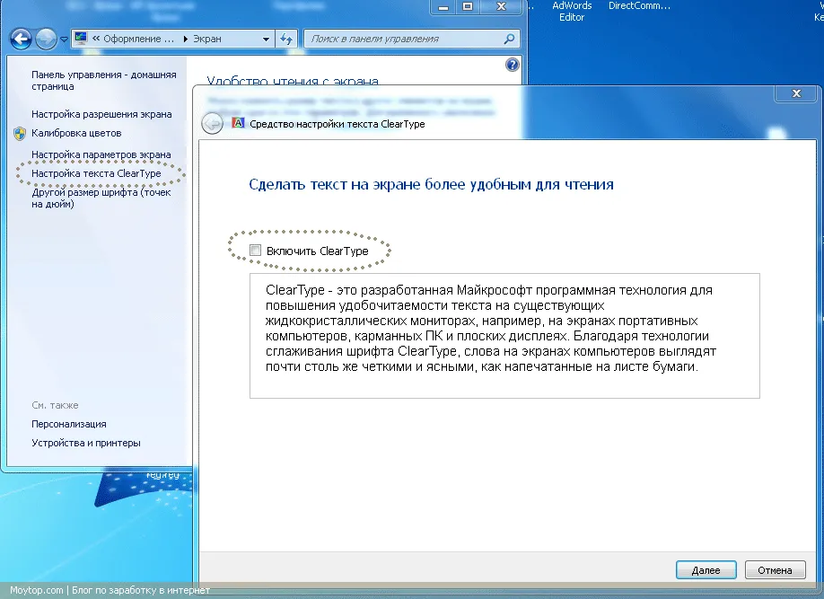Close the Control Panel window
Viewport: 824px width, 599px height.
[x=502, y=7]
